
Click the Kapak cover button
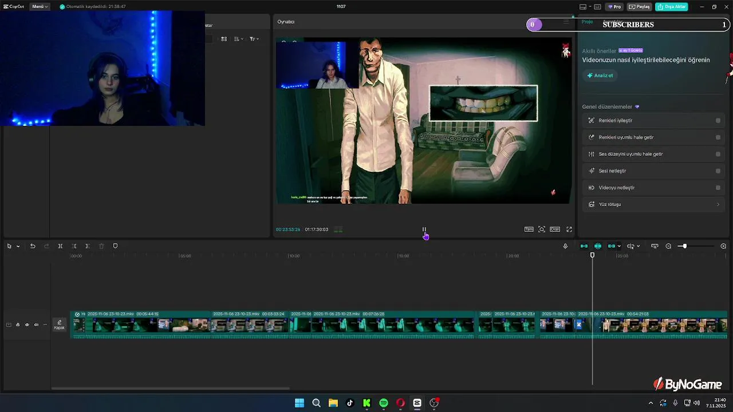[x=60, y=325]
